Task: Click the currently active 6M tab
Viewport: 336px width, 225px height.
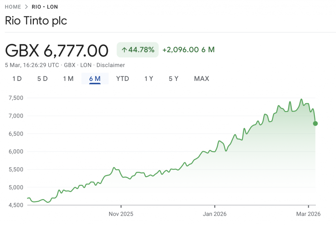Action: pos(95,79)
